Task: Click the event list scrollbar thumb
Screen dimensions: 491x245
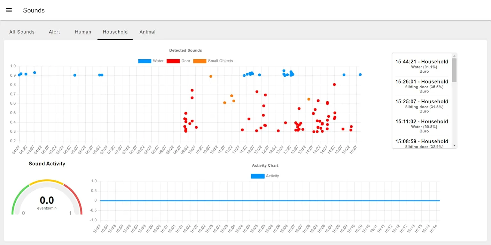Action: point(454,70)
